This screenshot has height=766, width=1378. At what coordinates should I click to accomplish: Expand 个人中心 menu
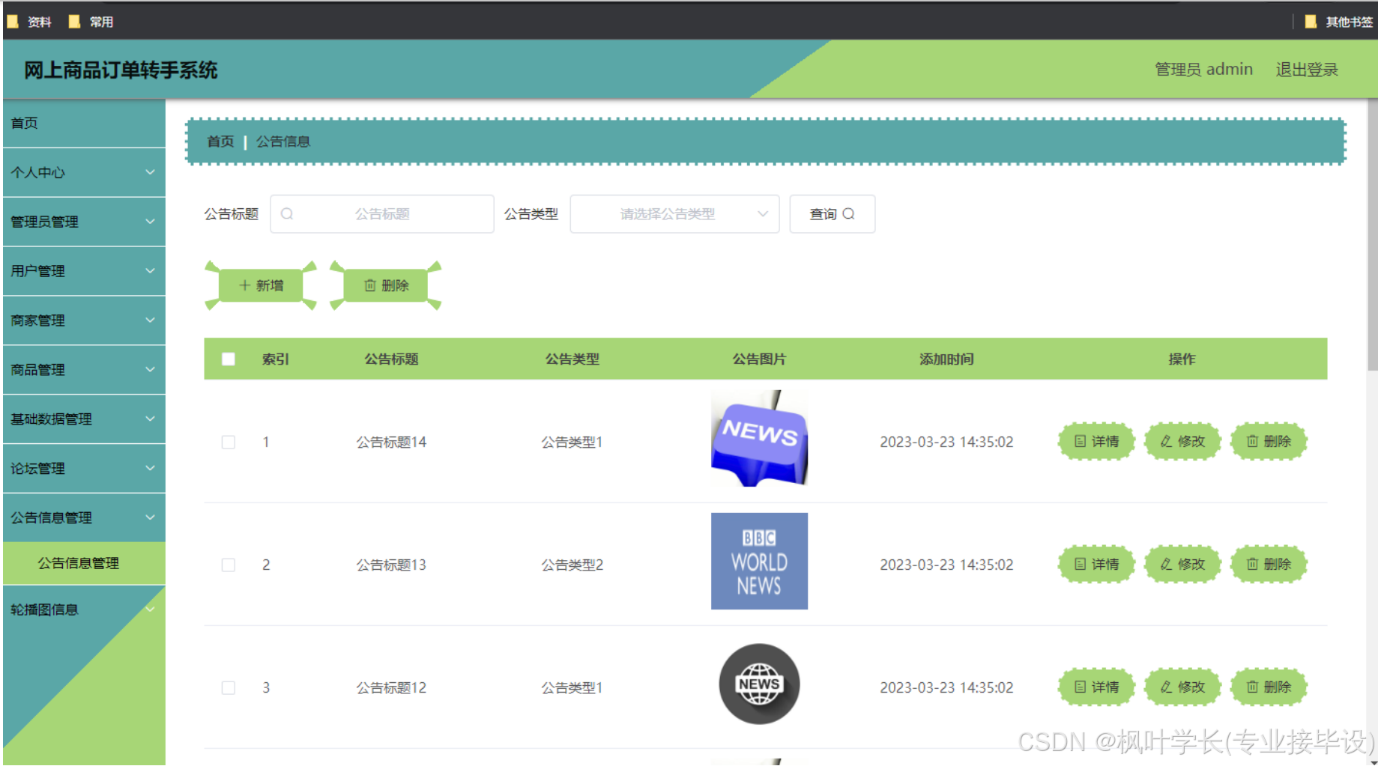click(x=84, y=172)
